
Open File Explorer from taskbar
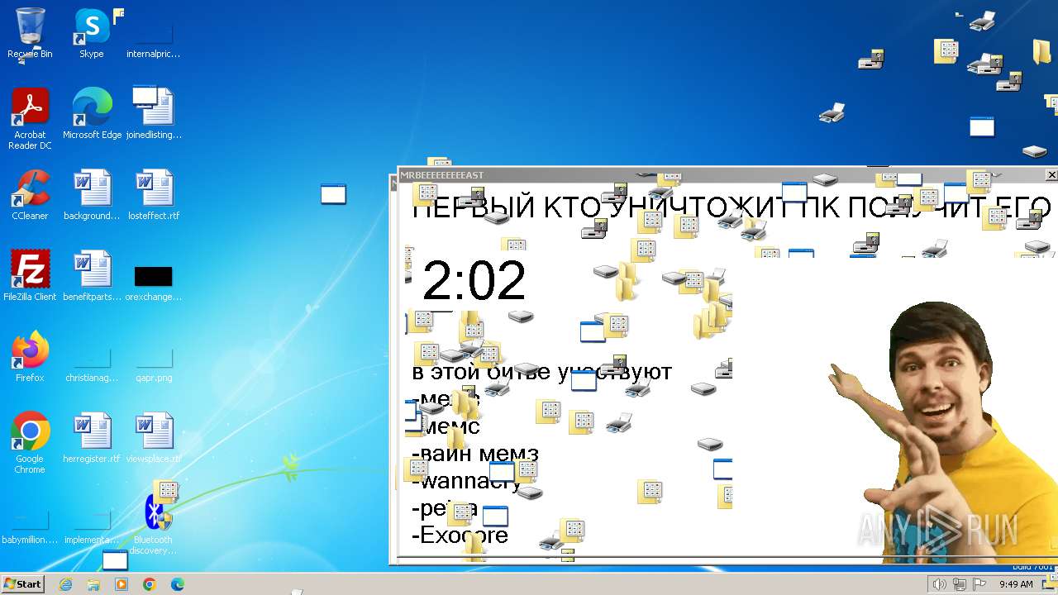pyautogui.click(x=93, y=584)
